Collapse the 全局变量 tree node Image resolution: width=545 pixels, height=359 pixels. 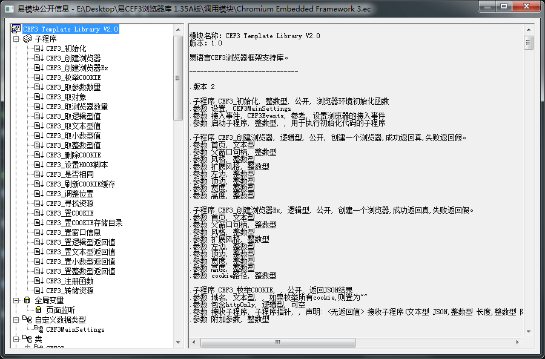click(x=16, y=300)
